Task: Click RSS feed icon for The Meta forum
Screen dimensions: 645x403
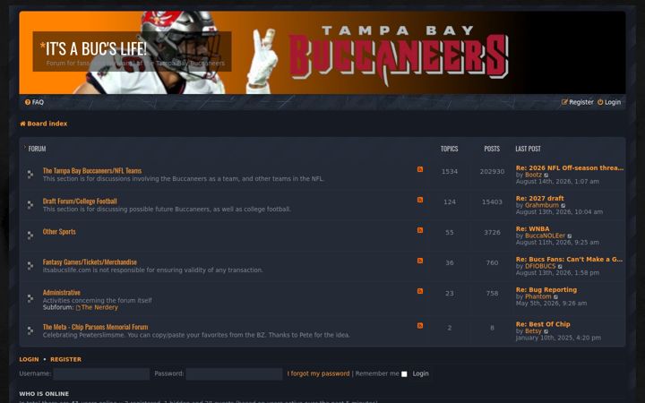Action: click(x=420, y=325)
